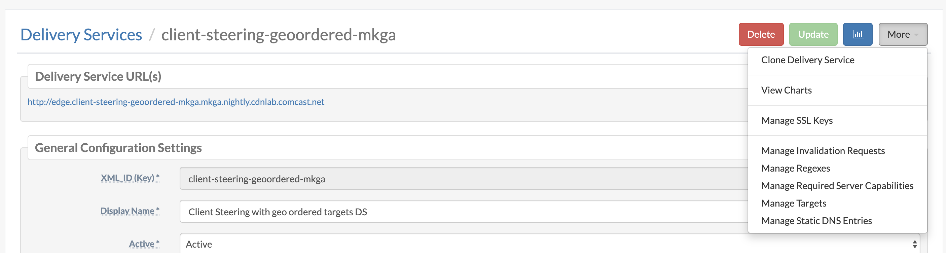Select Clone Delivery Service
This screenshot has height=253, width=946.
click(807, 60)
